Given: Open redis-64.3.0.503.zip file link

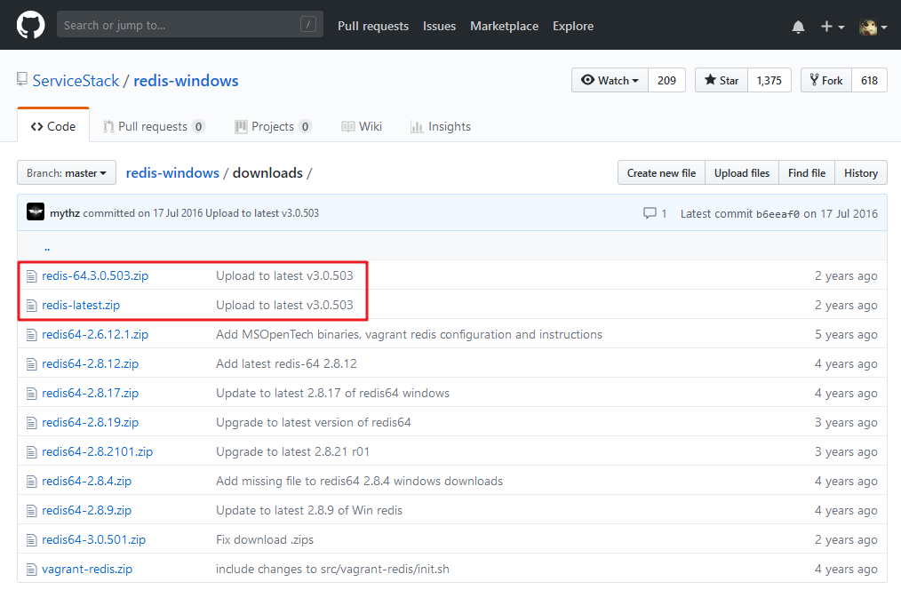Looking at the screenshot, I should 95,276.
